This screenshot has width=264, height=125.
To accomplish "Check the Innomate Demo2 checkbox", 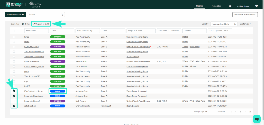I will pos(14,101).
